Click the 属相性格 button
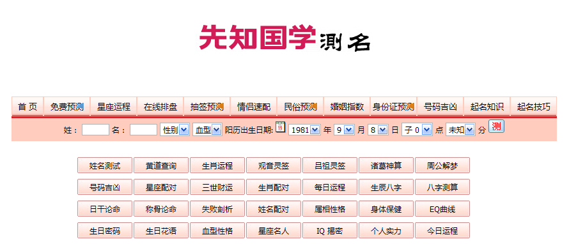The image size is (569, 244). (330, 209)
